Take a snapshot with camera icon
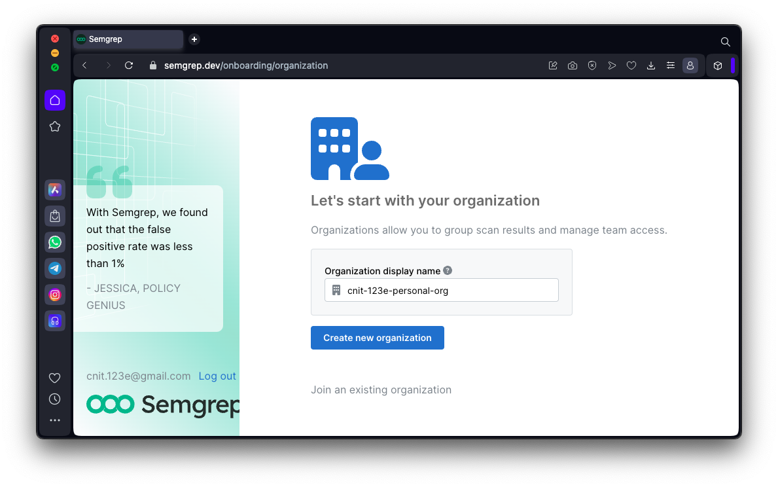 tap(573, 65)
